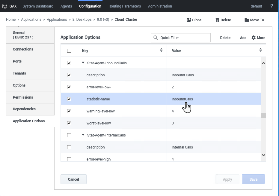This screenshot has height=196, width=279.
Task: Uncheck the statistic-name row checkbox
Action: pos(69,99)
